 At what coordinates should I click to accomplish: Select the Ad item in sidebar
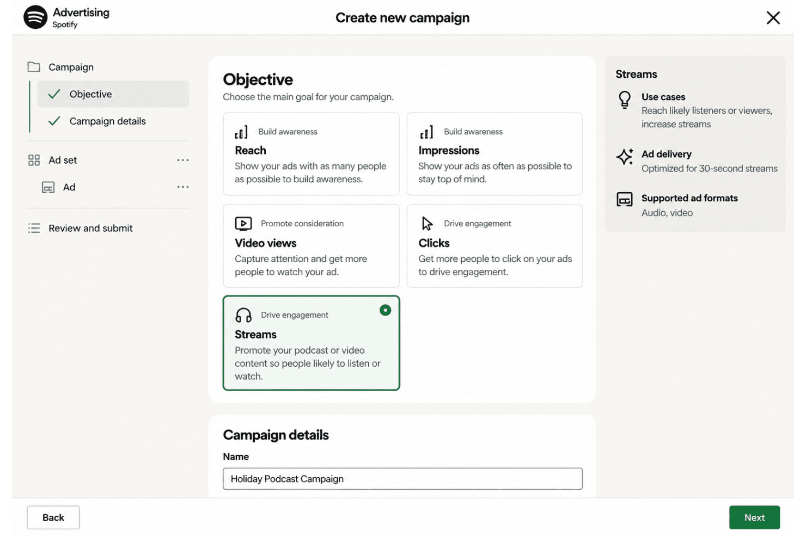(x=69, y=187)
